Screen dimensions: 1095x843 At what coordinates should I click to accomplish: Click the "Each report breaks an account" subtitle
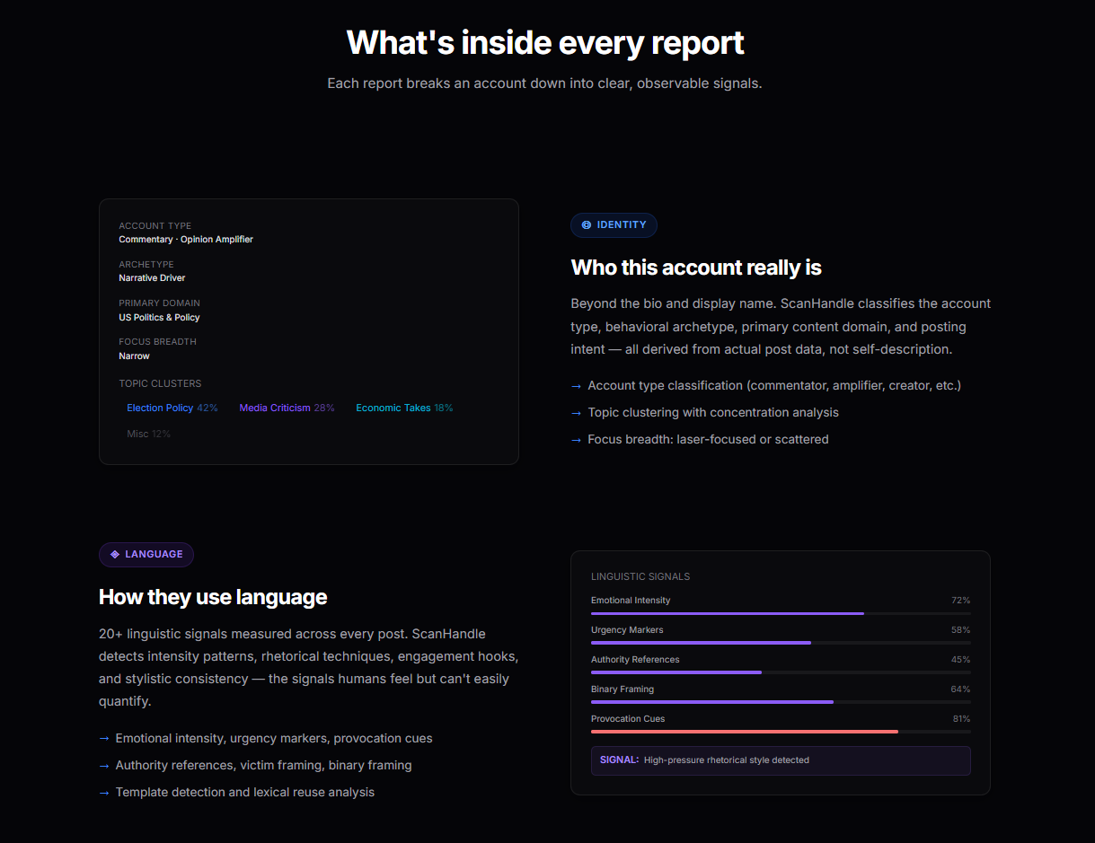544,83
